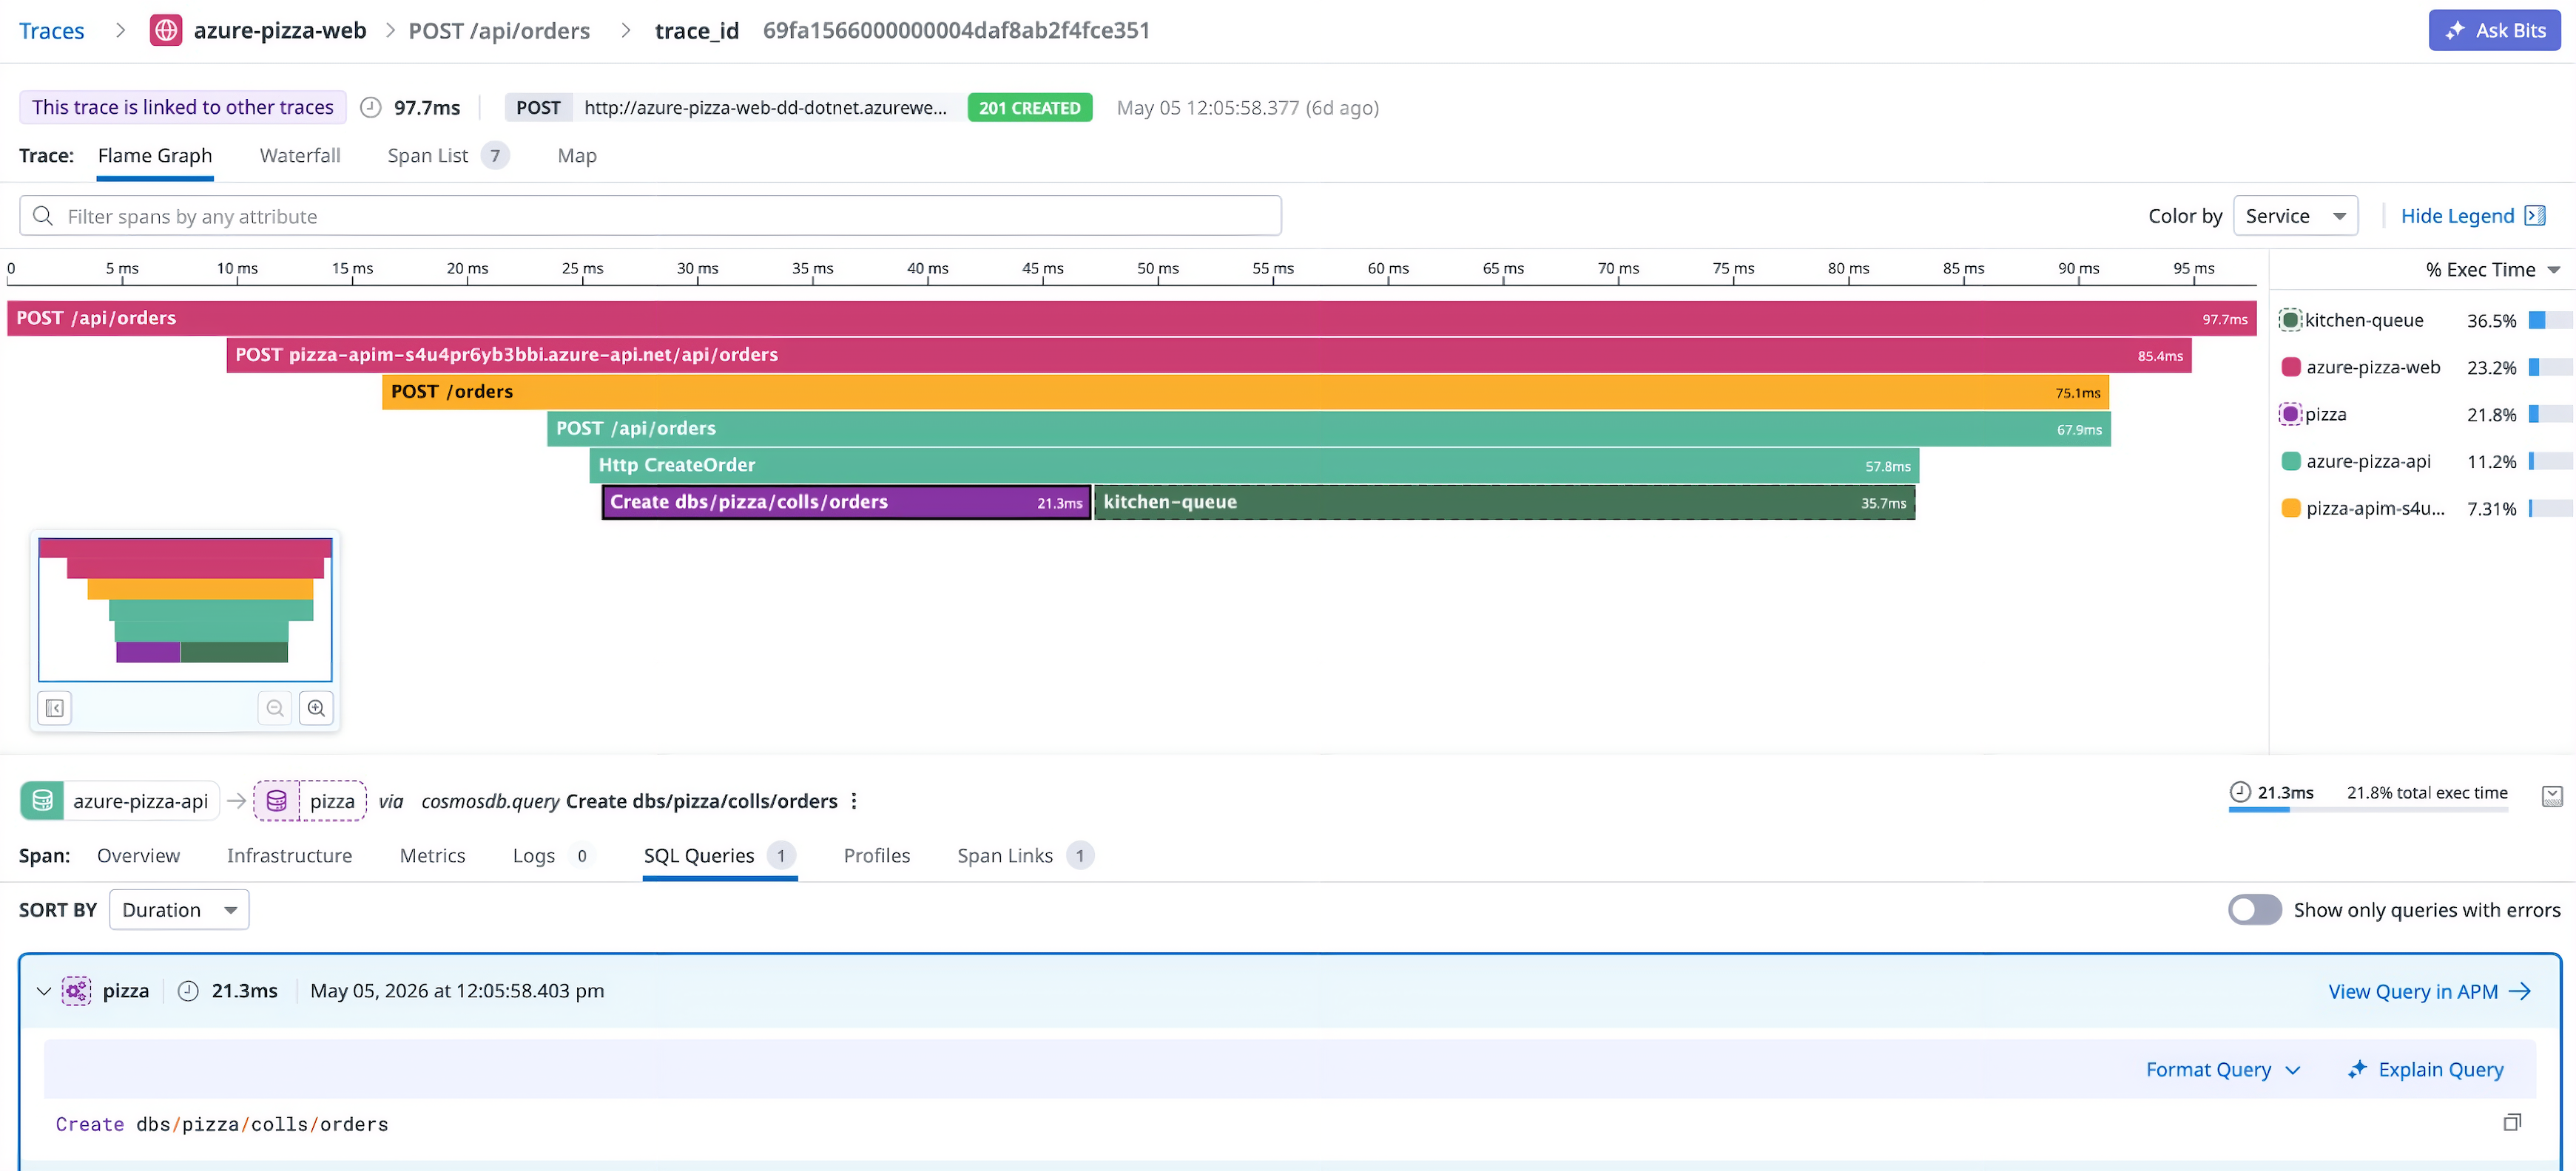
Task: Click the pizza query service icon in SQL row
Action: [x=77, y=990]
